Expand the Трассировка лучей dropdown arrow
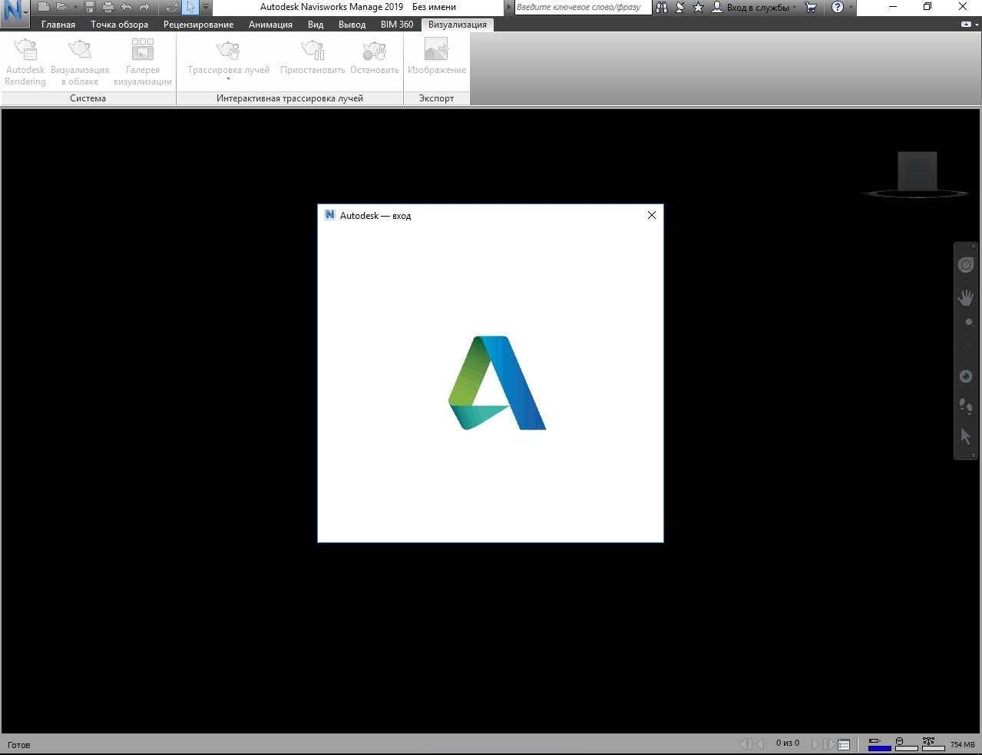Screen dimensions: 982x755 click(x=228, y=79)
